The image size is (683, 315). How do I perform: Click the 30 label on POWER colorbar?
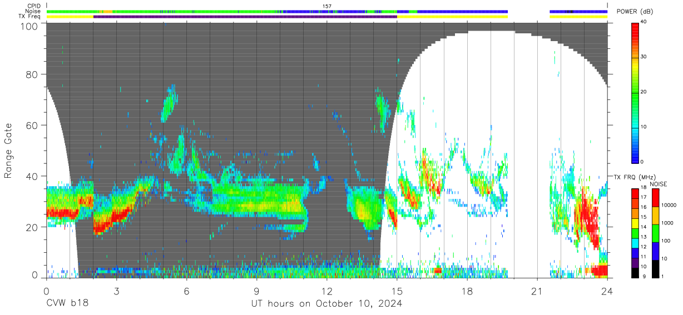644,57
